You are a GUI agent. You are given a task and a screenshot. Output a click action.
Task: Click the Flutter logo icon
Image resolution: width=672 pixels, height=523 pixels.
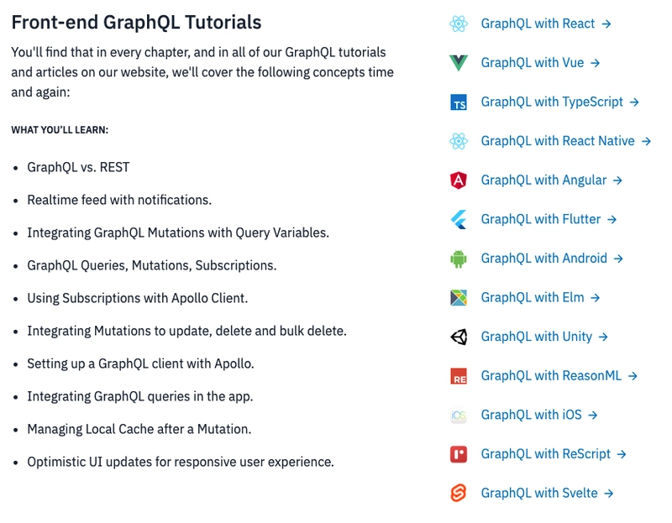click(x=458, y=219)
